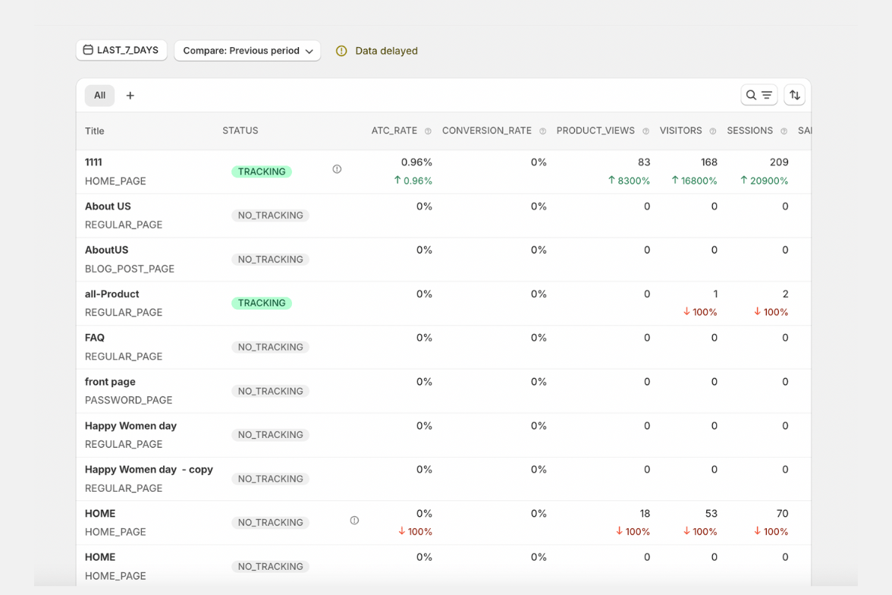
Task: Select the All view tab
Action: click(99, 95)
